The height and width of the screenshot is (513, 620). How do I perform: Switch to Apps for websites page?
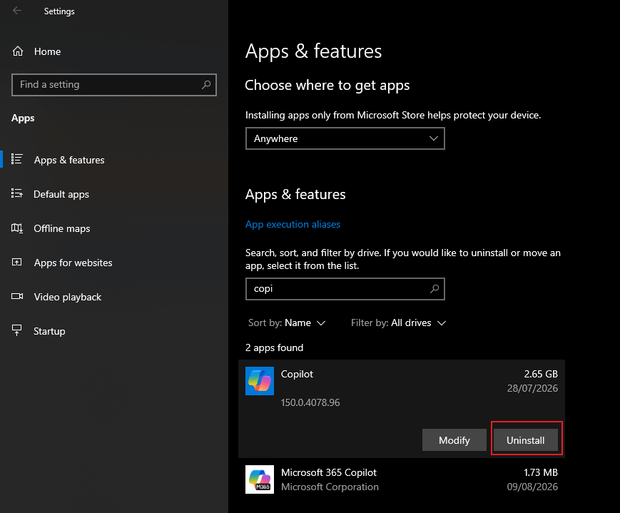coord(73,263)
